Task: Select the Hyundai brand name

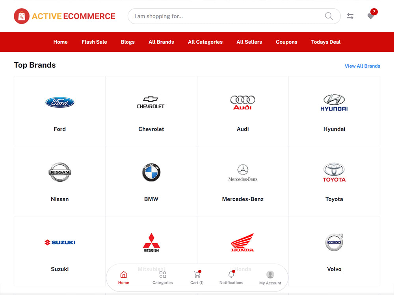Action: tap(334, 129)
